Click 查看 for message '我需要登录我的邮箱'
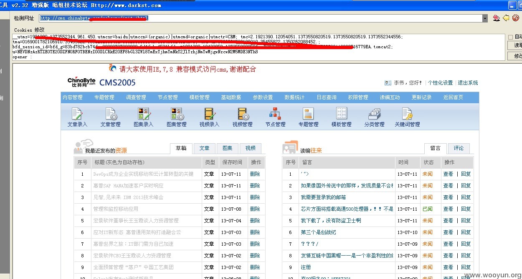The height and width of the screenshot is (279, 522). (448, 197)
